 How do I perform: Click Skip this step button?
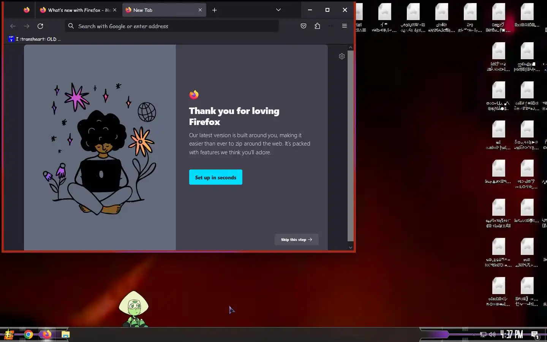[x=296, y=240]
